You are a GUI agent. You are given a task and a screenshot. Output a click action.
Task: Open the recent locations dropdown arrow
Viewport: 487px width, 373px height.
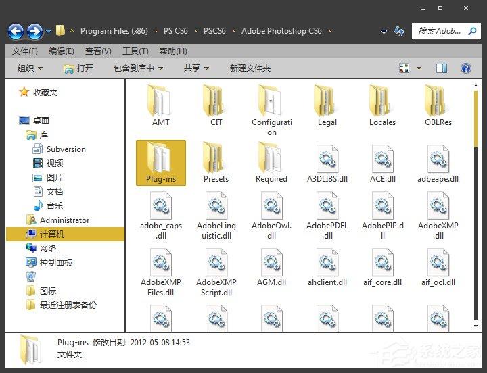tap(49, 31)
